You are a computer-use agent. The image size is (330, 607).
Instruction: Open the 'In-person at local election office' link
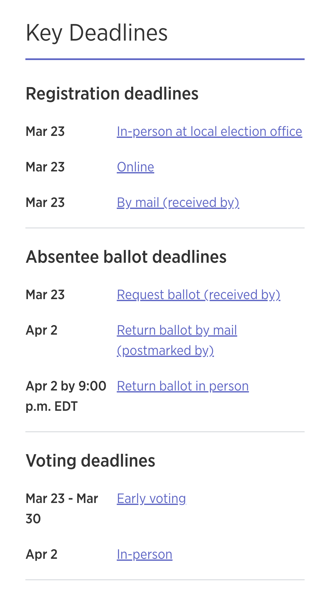(210, 131)
